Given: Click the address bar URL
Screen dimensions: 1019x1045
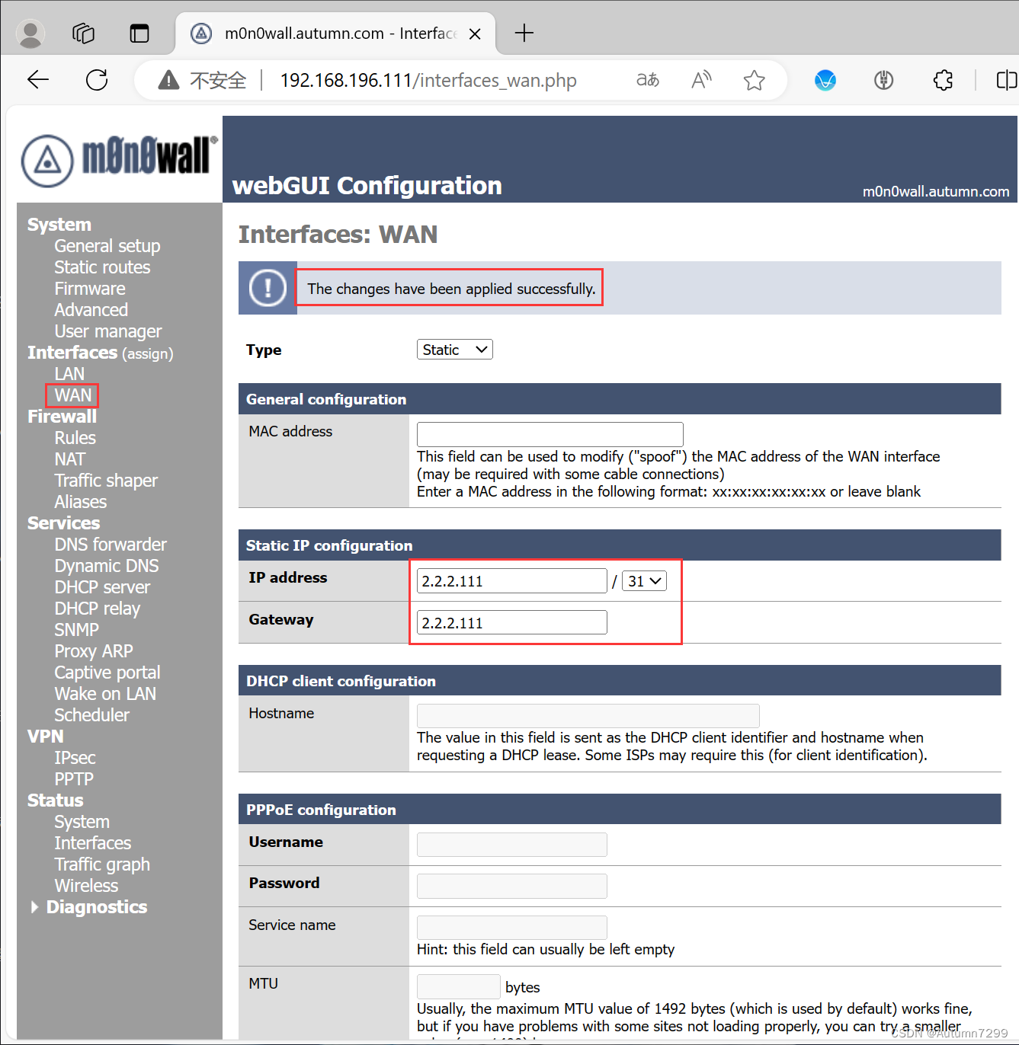Looking at the screenshot, I should (x=428, y=80).
